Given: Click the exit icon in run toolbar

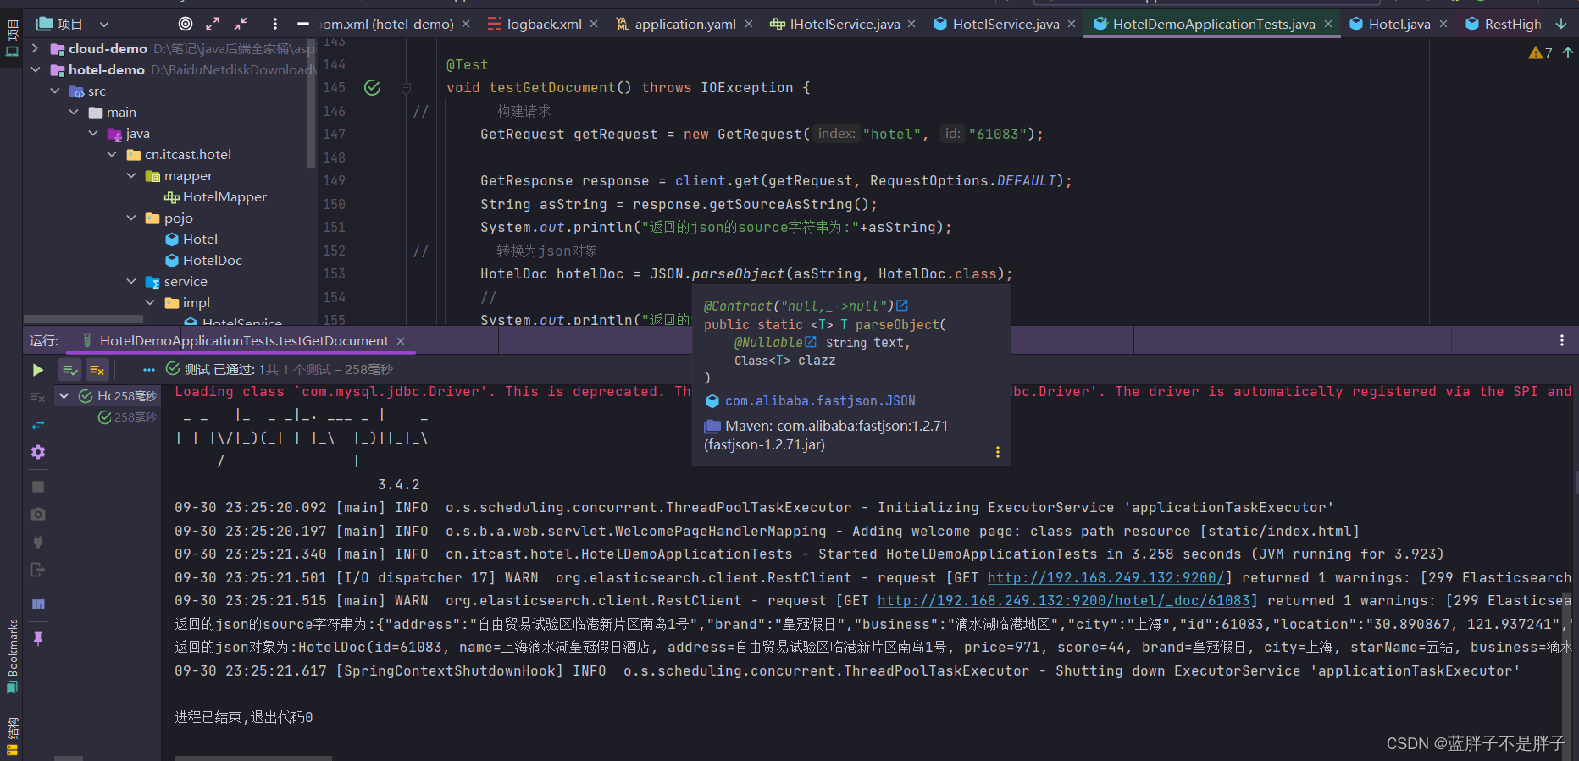Looking at the screenshot, I should [x=37, y=570].
